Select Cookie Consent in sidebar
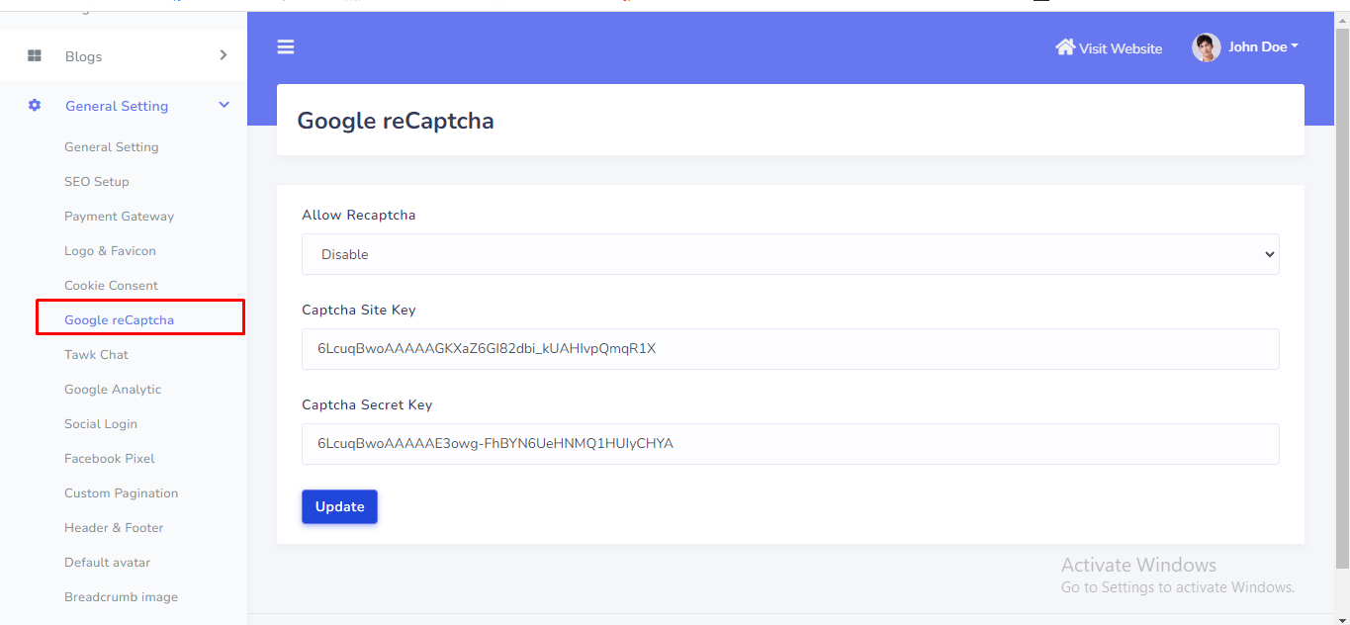The width and height of the screenshot is (1350, 625). tap(111, 286)
